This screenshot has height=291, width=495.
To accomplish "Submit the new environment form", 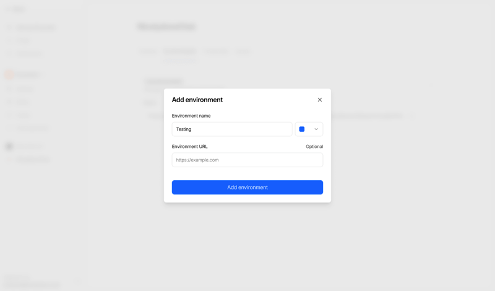I will pos(247,188).
